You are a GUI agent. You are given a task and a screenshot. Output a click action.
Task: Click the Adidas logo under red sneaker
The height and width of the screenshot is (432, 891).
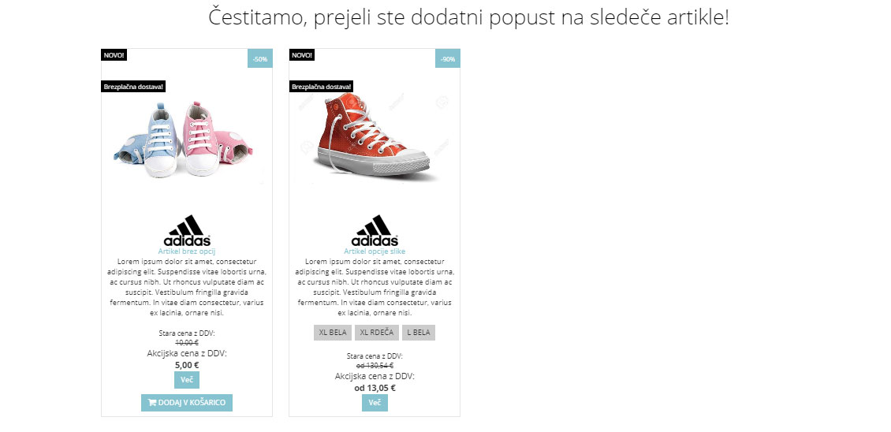tap(375, 230)
